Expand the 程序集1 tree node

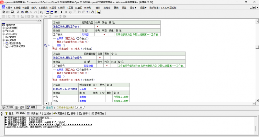point(3,28)
